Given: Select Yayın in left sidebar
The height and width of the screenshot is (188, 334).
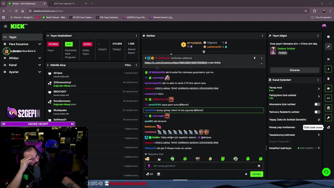Looking at the screenshot, I should (22, 37).
